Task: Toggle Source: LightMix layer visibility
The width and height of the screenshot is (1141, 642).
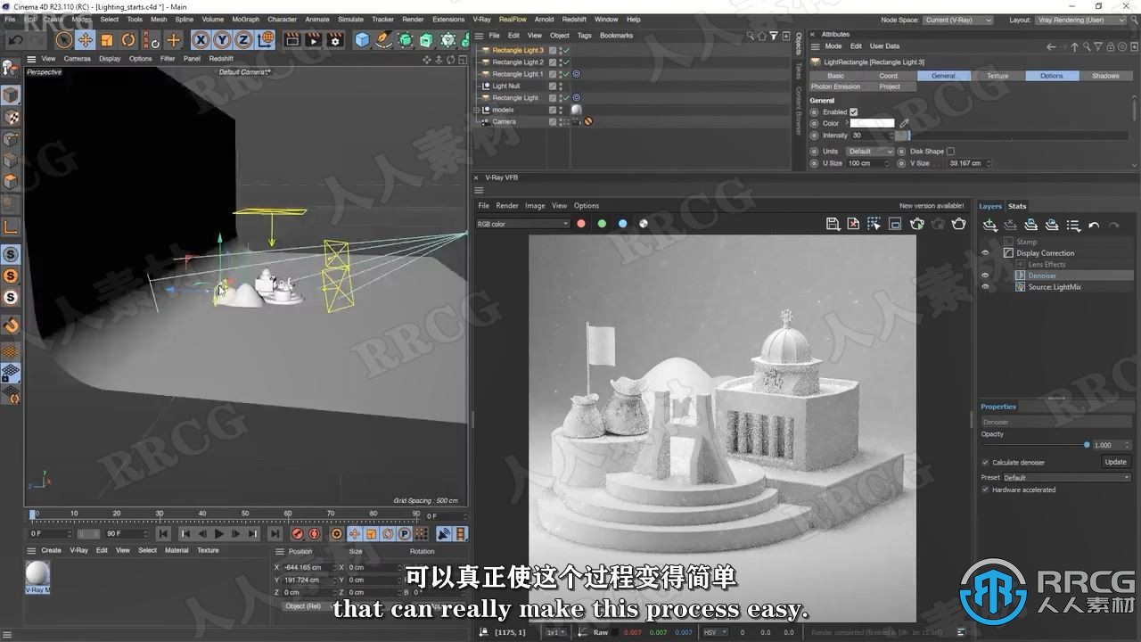Action: coord(985,287)
